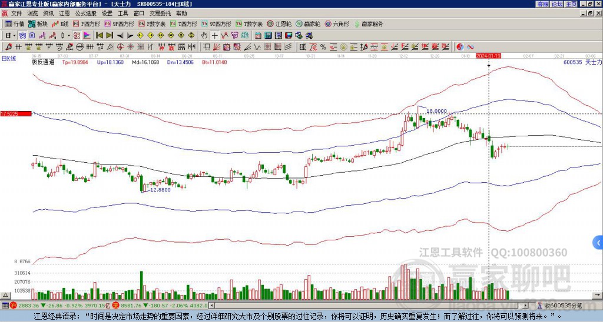Click the 17.5225 red price label

click(16, 113)
